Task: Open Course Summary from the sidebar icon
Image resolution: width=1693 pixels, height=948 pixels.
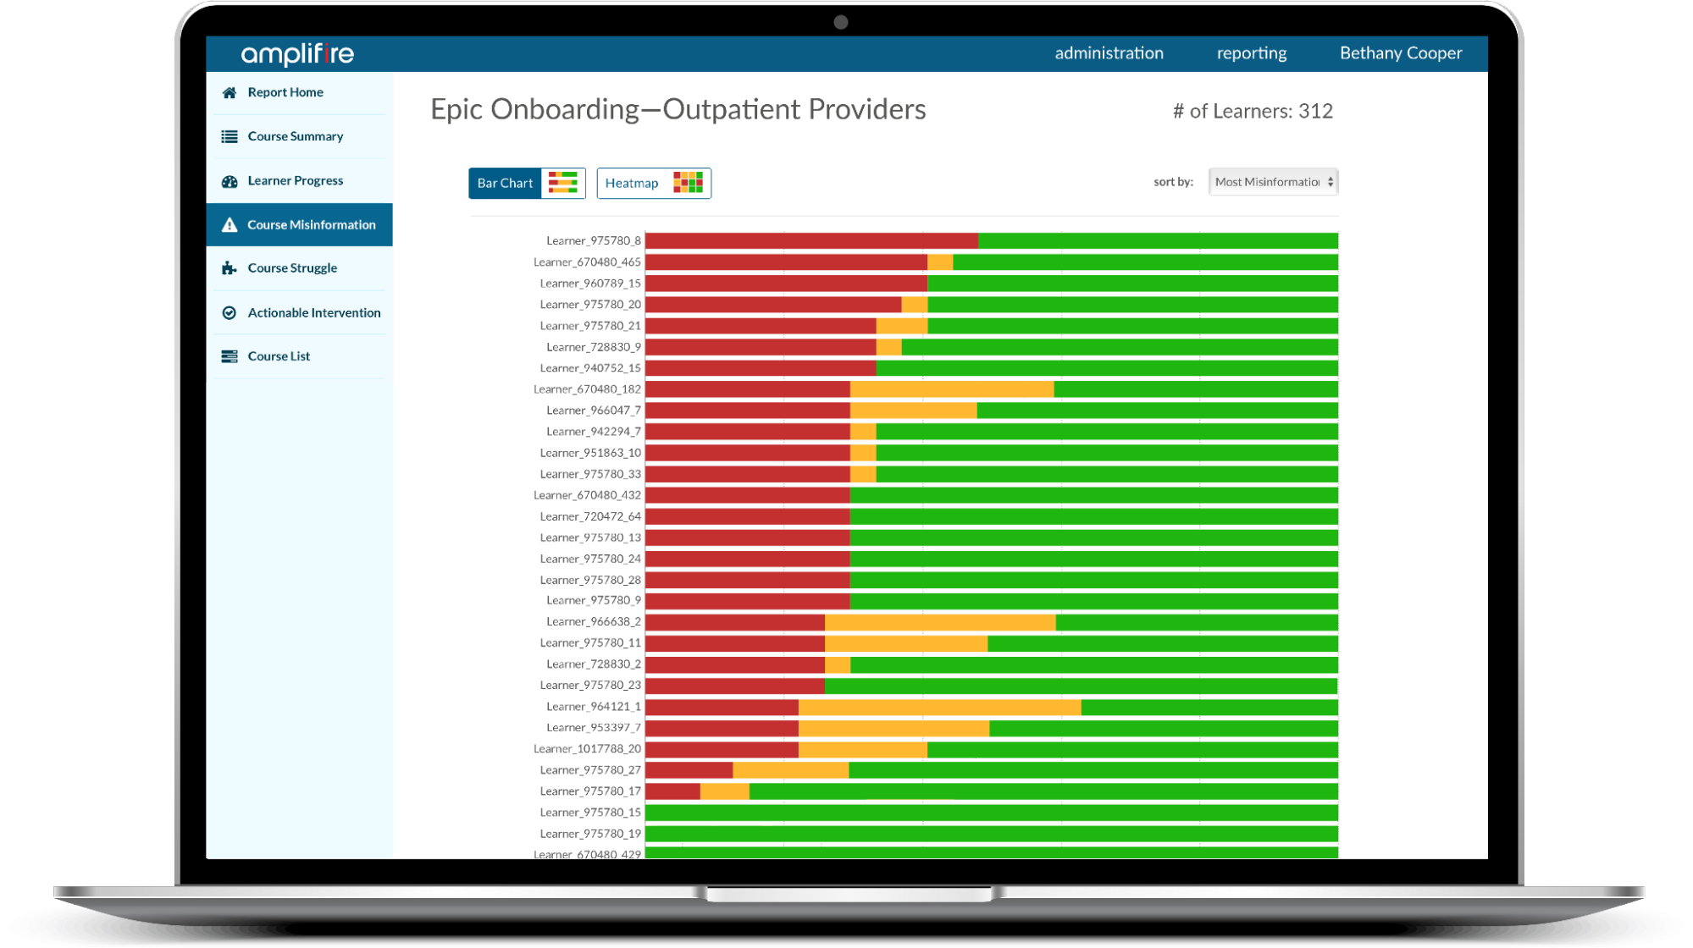Action: (x=228, y=136)
